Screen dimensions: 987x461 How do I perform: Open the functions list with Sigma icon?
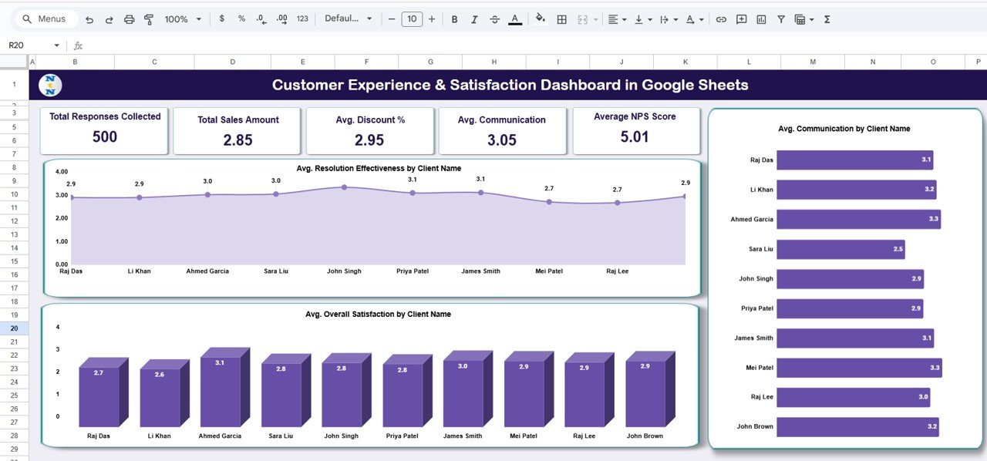tap(826, 19)
